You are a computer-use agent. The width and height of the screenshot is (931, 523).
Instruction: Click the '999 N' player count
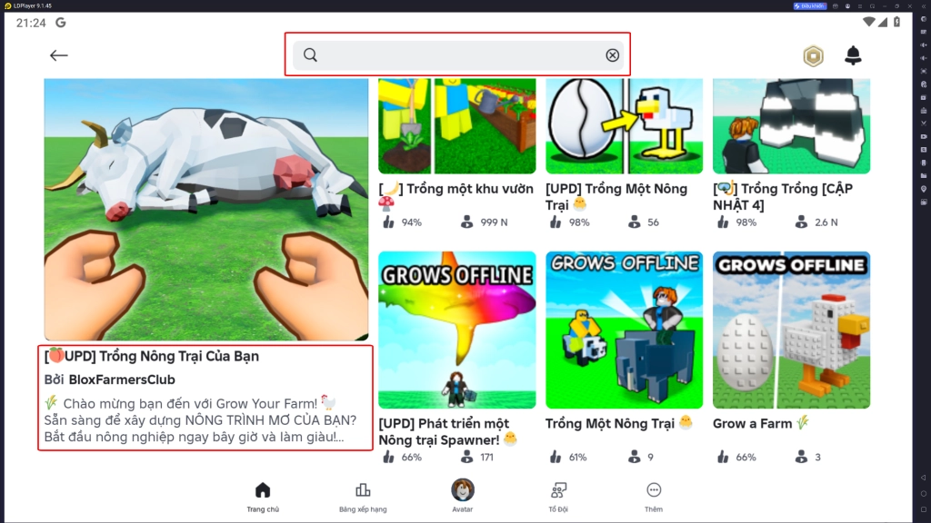tap(485, 222)
